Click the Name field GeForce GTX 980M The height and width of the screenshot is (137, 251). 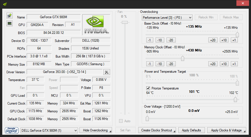click(x=54, y=17)
